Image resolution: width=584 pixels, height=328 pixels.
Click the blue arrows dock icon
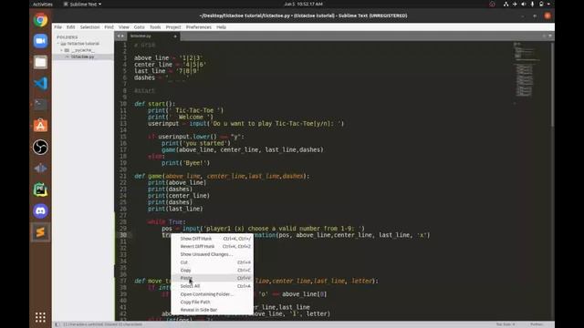pyautogui.click(x=40, y=169)
